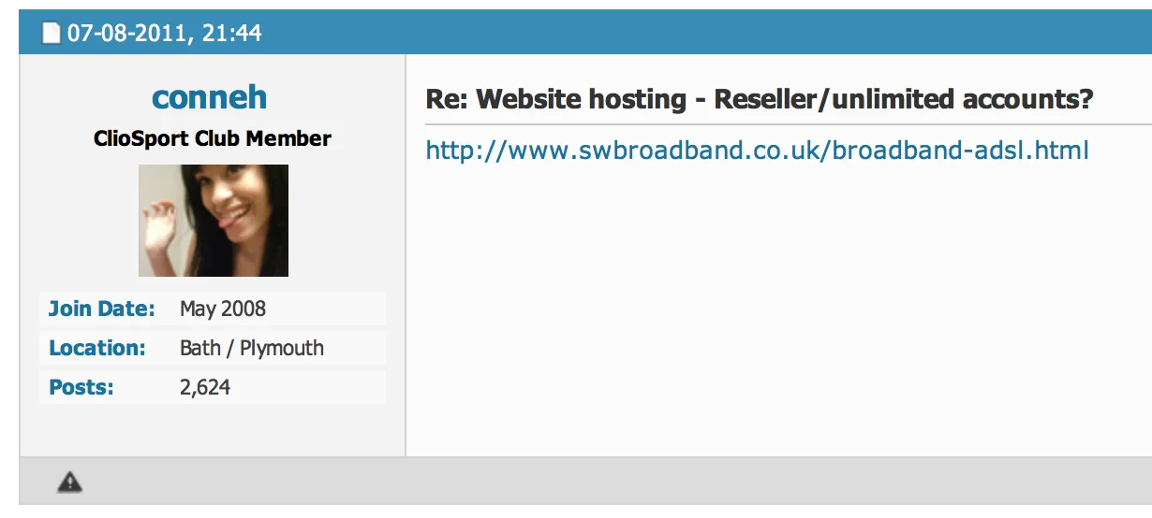Click the ClioSport Club Member user title
1152x518 pixels.
(x=213, y=138)
